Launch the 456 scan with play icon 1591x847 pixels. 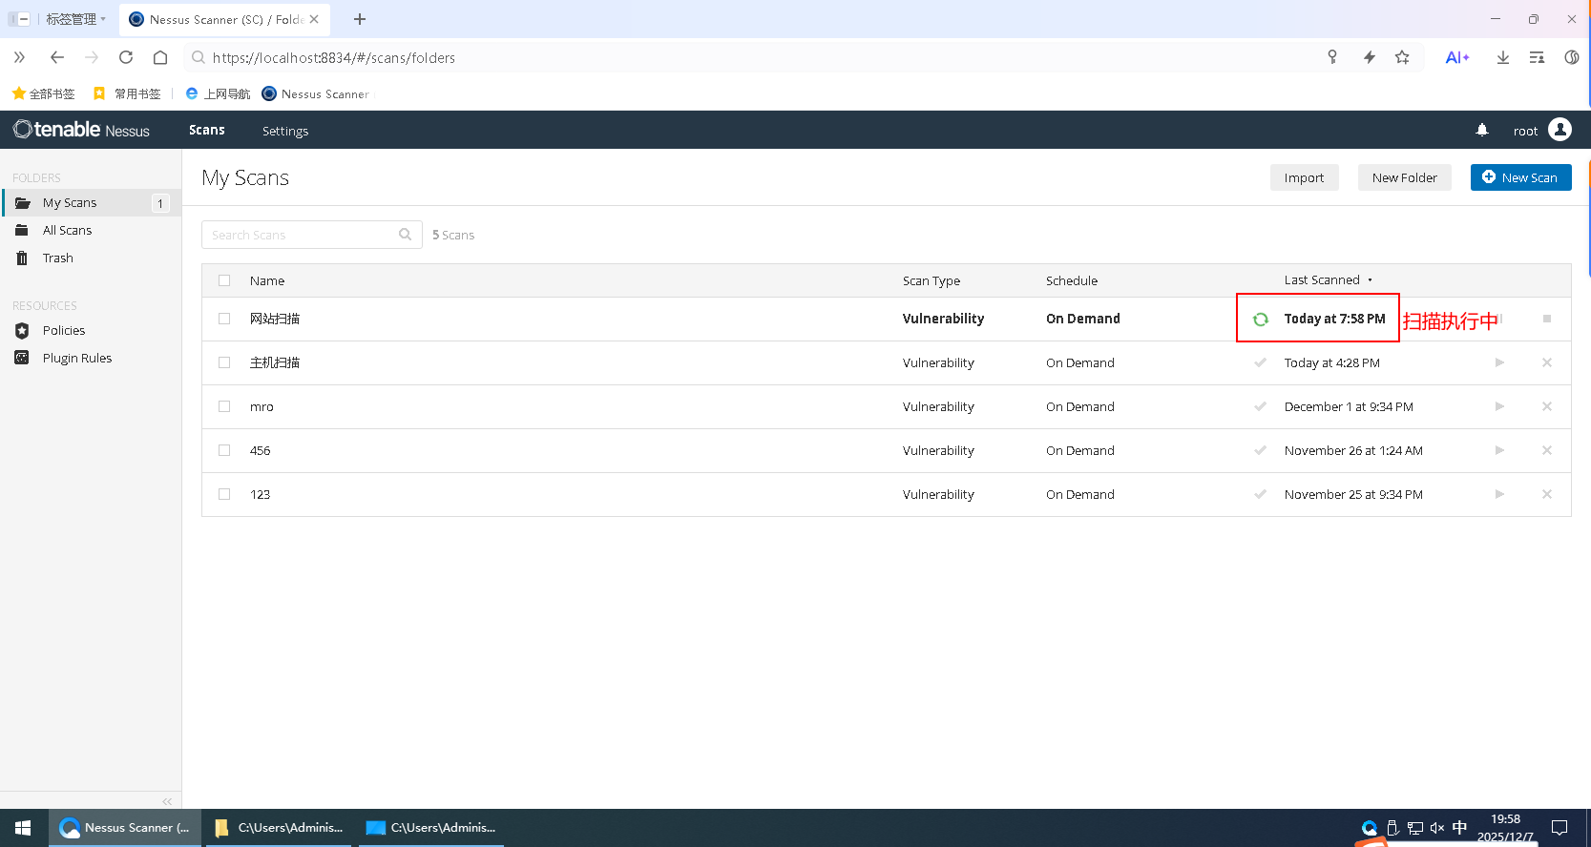[1499, 450]
